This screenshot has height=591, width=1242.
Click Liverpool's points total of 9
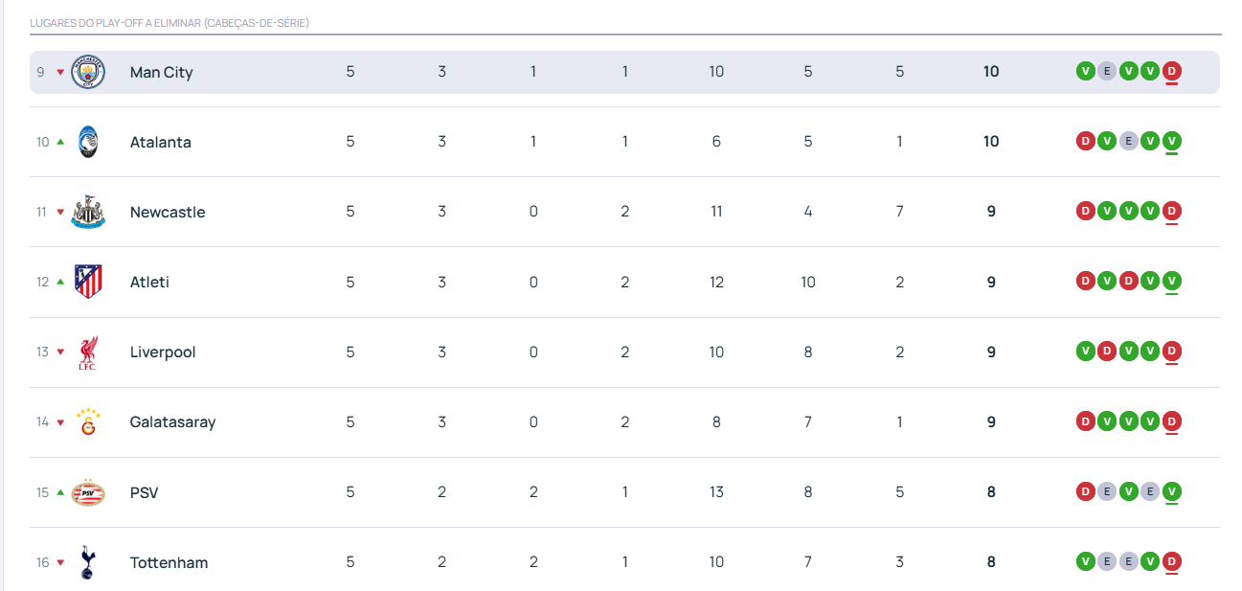(x=991, y=352)
